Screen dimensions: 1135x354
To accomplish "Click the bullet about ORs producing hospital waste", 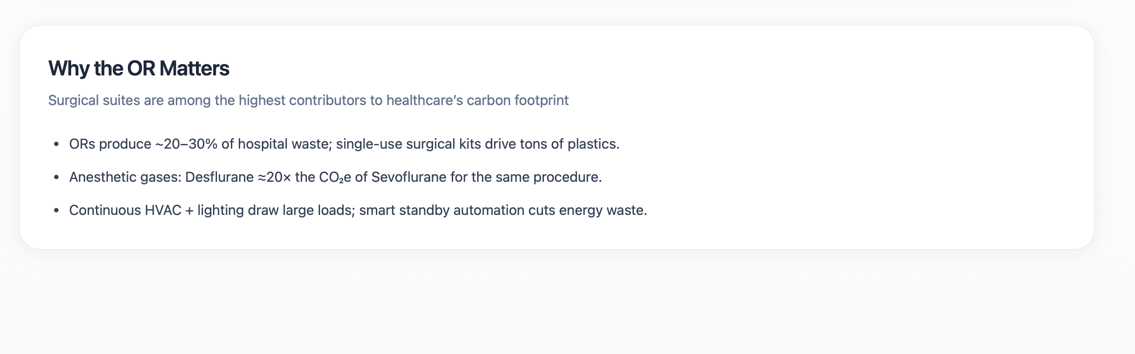I will tap(344, 144).
